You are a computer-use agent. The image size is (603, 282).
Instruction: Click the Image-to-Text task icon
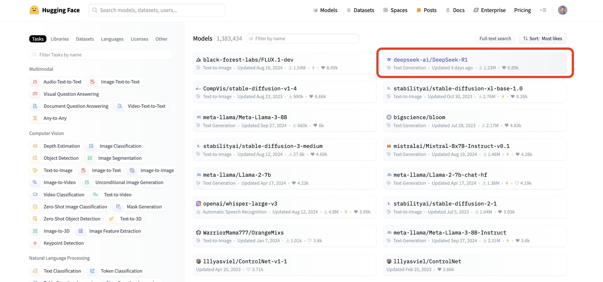84,170
